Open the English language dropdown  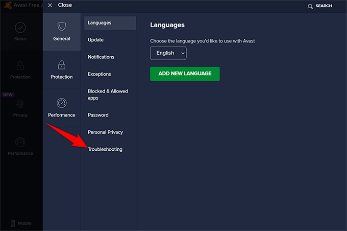(168, 53)
